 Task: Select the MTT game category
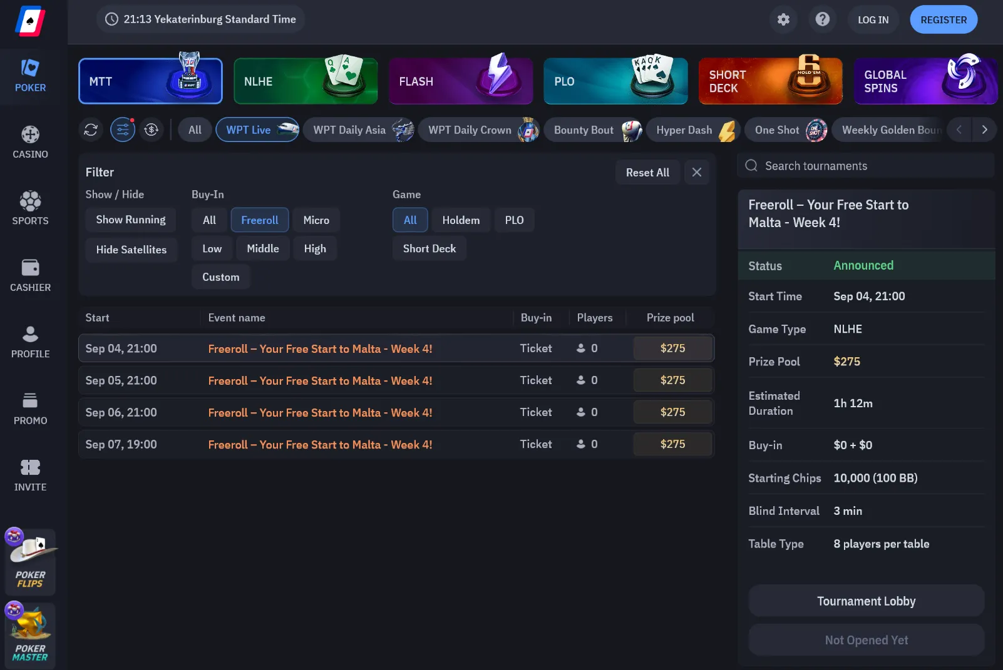(x=150, y=81)
